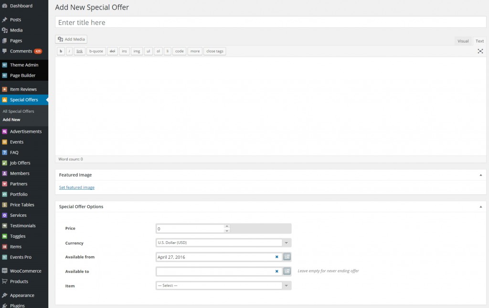Collapse the Special Offer Options panel
Screen dimensions: 489x308
[480, 207]
